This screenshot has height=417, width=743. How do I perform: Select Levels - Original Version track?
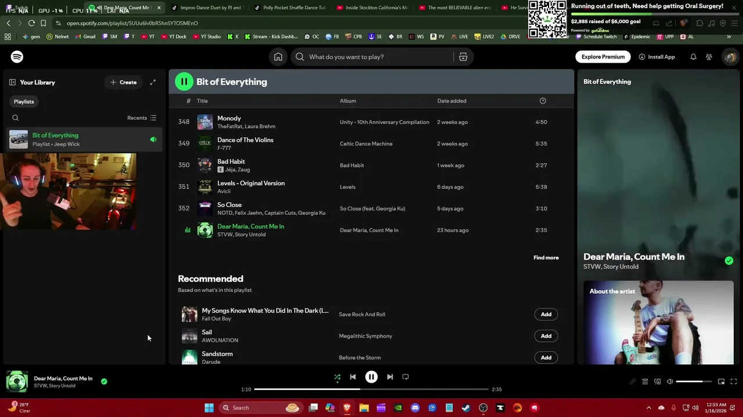[371, 187]
